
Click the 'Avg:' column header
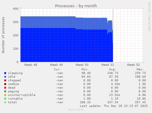click(113, 69)
